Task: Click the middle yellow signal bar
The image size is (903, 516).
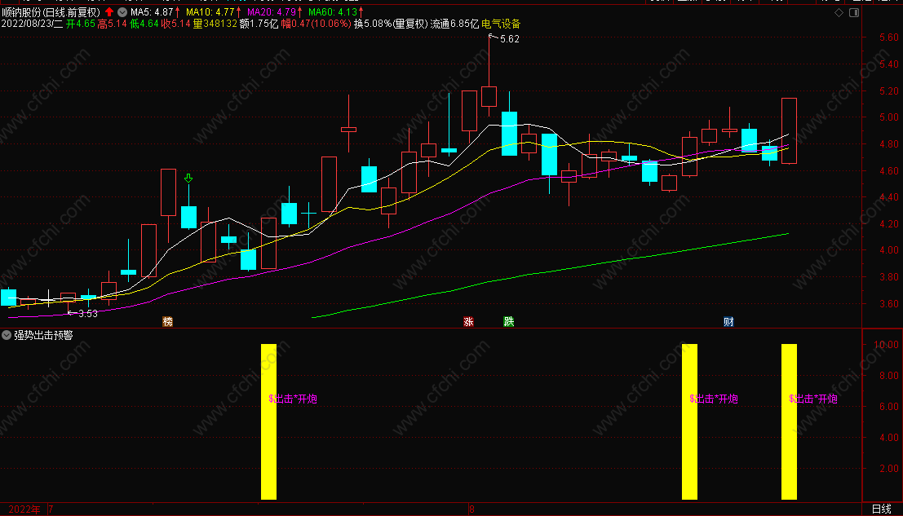Action: click(x=689, y=421)
